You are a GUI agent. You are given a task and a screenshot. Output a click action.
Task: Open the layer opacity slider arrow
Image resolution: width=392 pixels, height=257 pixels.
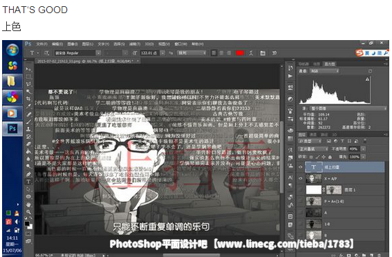363,149
